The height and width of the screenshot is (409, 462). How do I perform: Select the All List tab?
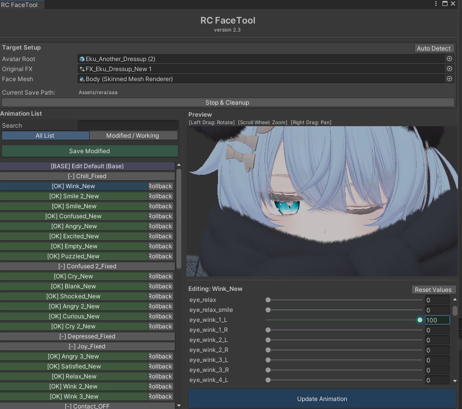click(x=45, y=135)
